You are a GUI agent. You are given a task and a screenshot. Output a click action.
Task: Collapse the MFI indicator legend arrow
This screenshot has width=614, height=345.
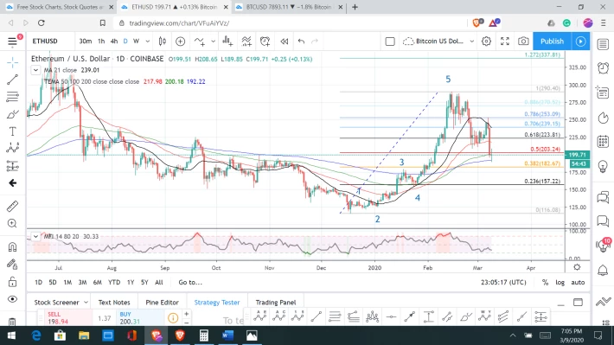[35, 237]
